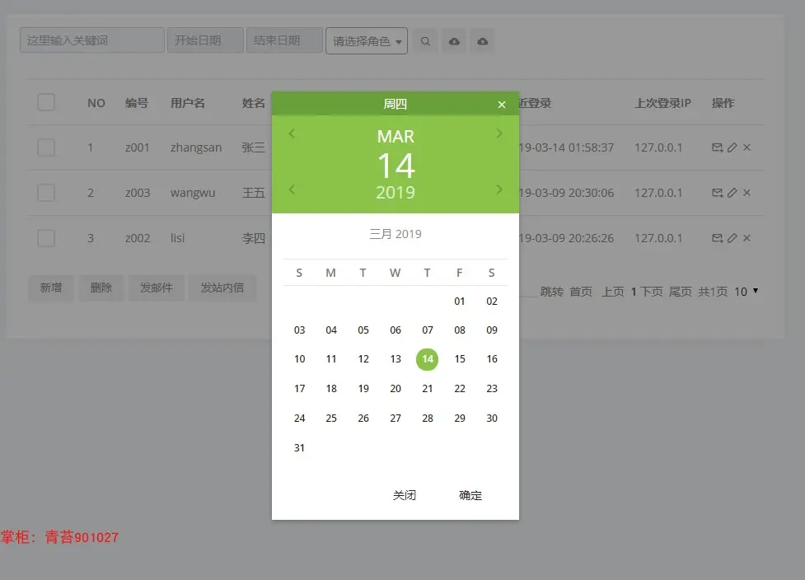
Task: Select day 22 in the calendar
Action: click(x=460, y=389)
